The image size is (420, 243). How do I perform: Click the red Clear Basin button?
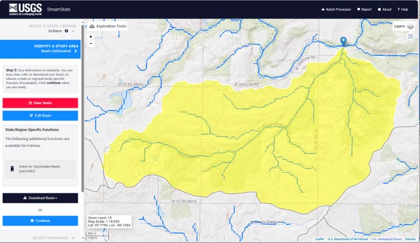click(x=40, y=103)
